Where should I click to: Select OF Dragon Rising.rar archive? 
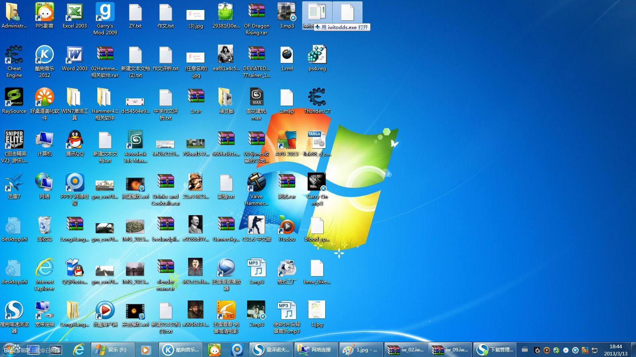click(x=256, y=19)
